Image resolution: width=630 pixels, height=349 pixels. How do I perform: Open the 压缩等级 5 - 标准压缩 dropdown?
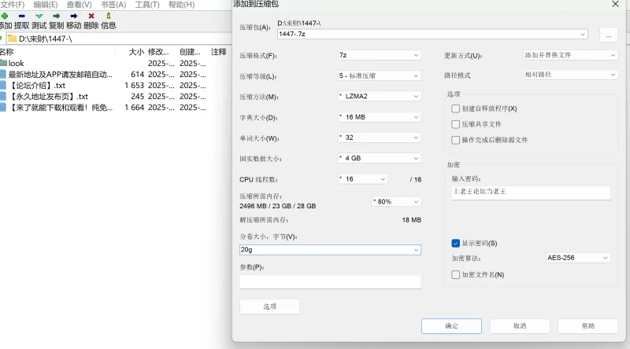coord(380,75)
